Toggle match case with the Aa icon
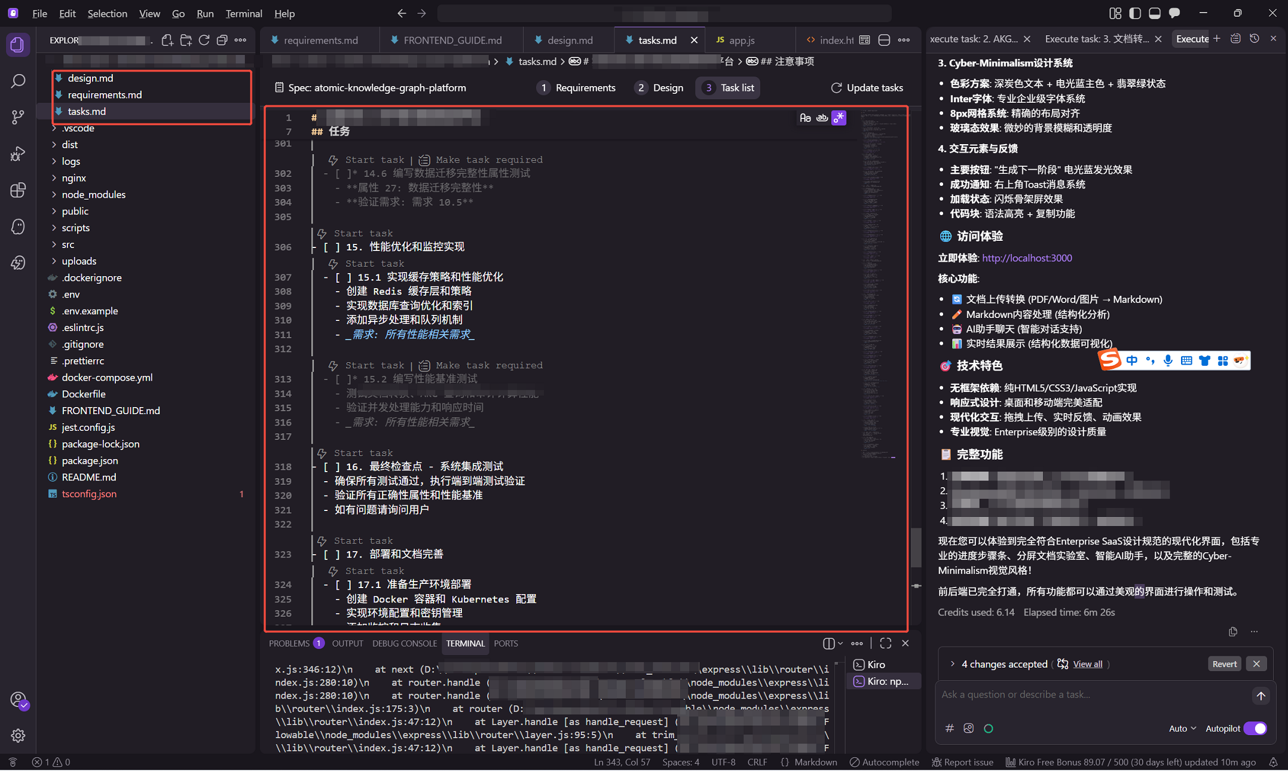The image size is (1288, 771). 805,118
